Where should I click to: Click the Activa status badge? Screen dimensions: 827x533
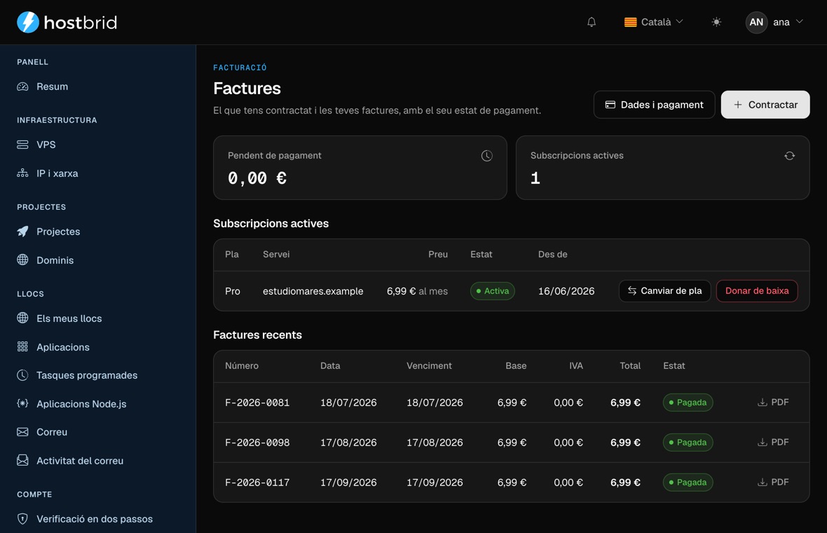(x=492, y=291)
